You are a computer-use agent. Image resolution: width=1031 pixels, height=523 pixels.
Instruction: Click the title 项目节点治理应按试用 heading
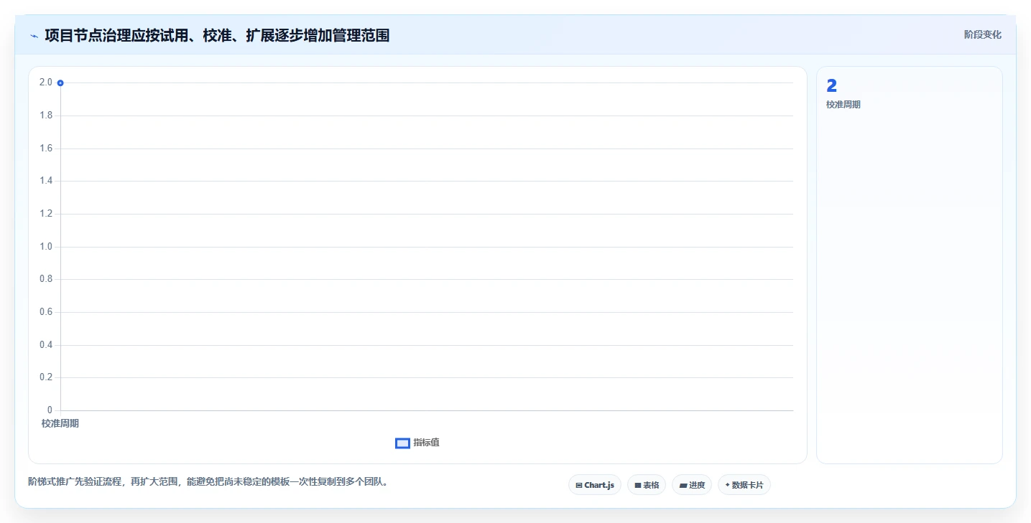(x=217, y=35)
